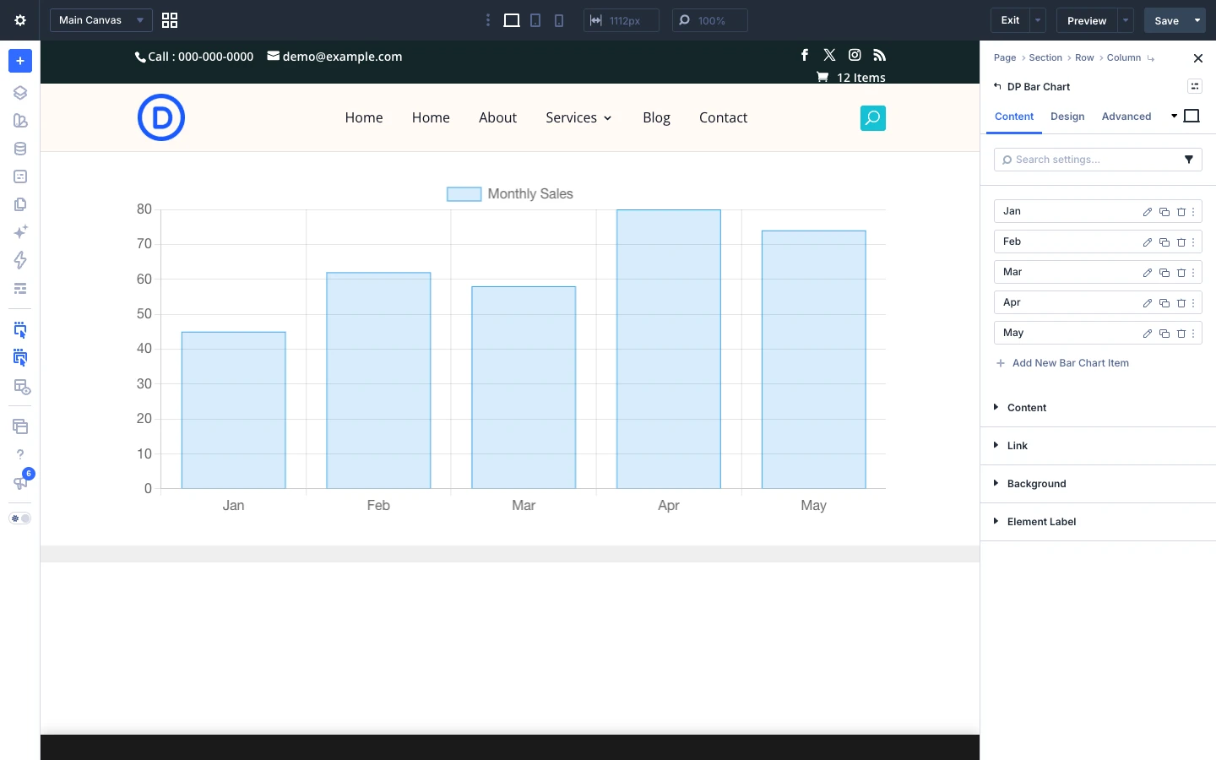Open the Facebook social icon

[x=805, y=55]
